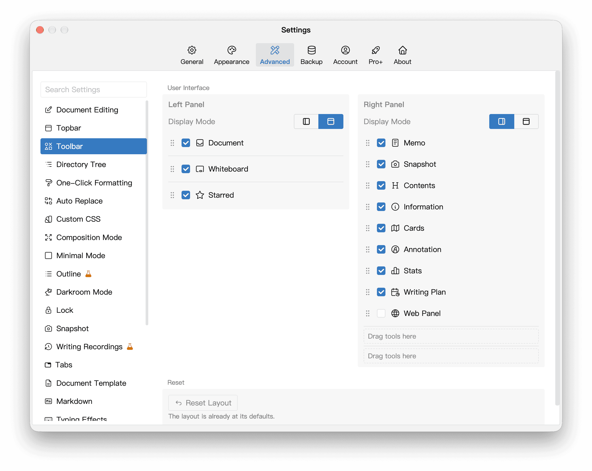Click the sidebar list scrollbar
592x471 pixels.
(147, 213)
